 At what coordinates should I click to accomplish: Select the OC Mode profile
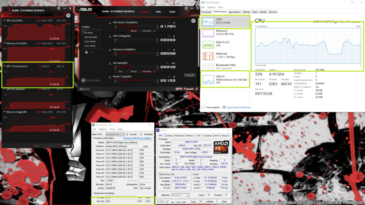[x=89, y=33]
